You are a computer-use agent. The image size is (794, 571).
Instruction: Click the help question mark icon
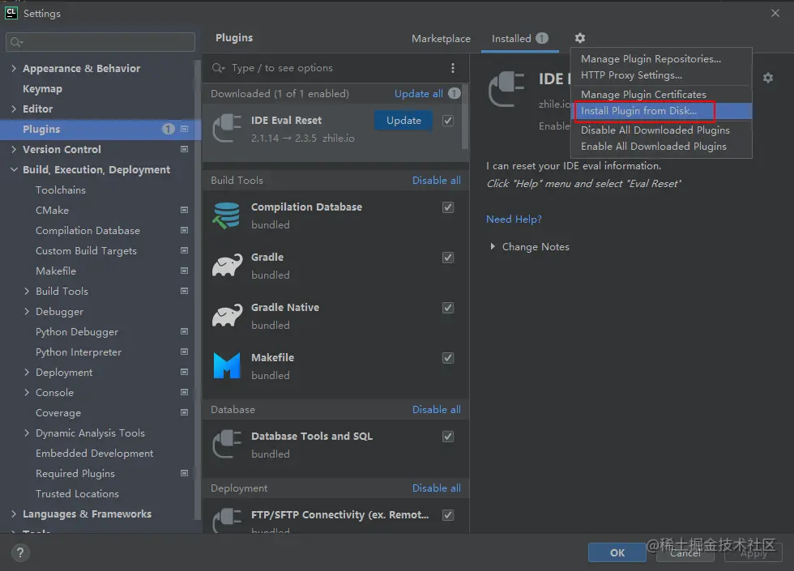[20, 552]
